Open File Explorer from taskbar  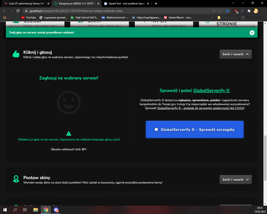pyautogui.click(x=36, y=210)
